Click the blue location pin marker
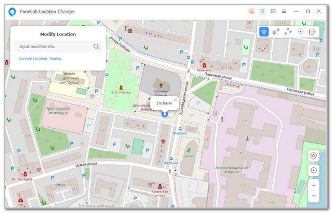 [165, 115]
